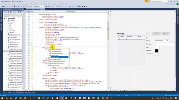The width and height of the screenshot is (179, 100).
Task: Click the Undo toolbar icon
Action: pos(21,6)
